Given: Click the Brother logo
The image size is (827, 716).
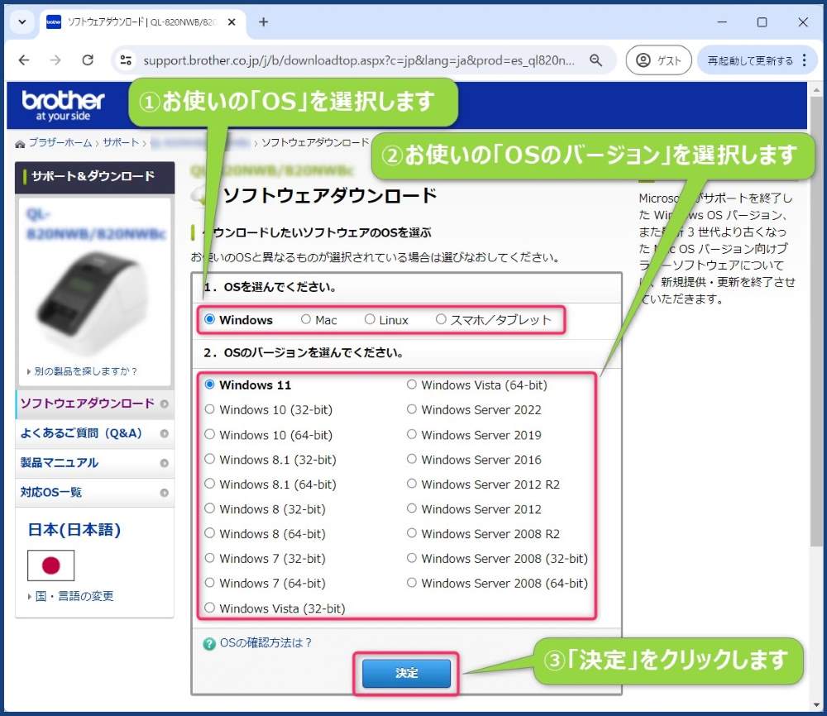Looking at the screenshot, I should click(63, 105).
